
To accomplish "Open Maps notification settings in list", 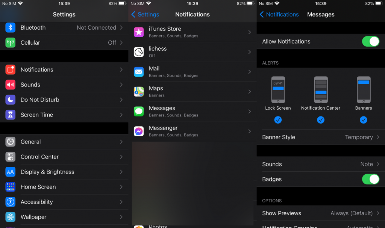I will coord(192,92).
